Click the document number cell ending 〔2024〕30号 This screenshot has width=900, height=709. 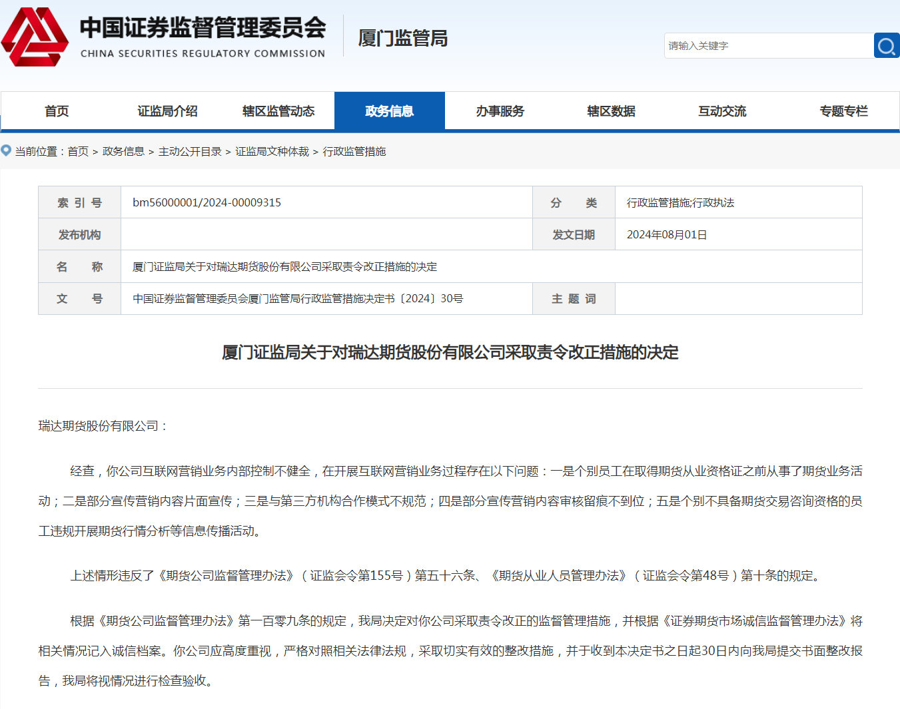point(326,299)
